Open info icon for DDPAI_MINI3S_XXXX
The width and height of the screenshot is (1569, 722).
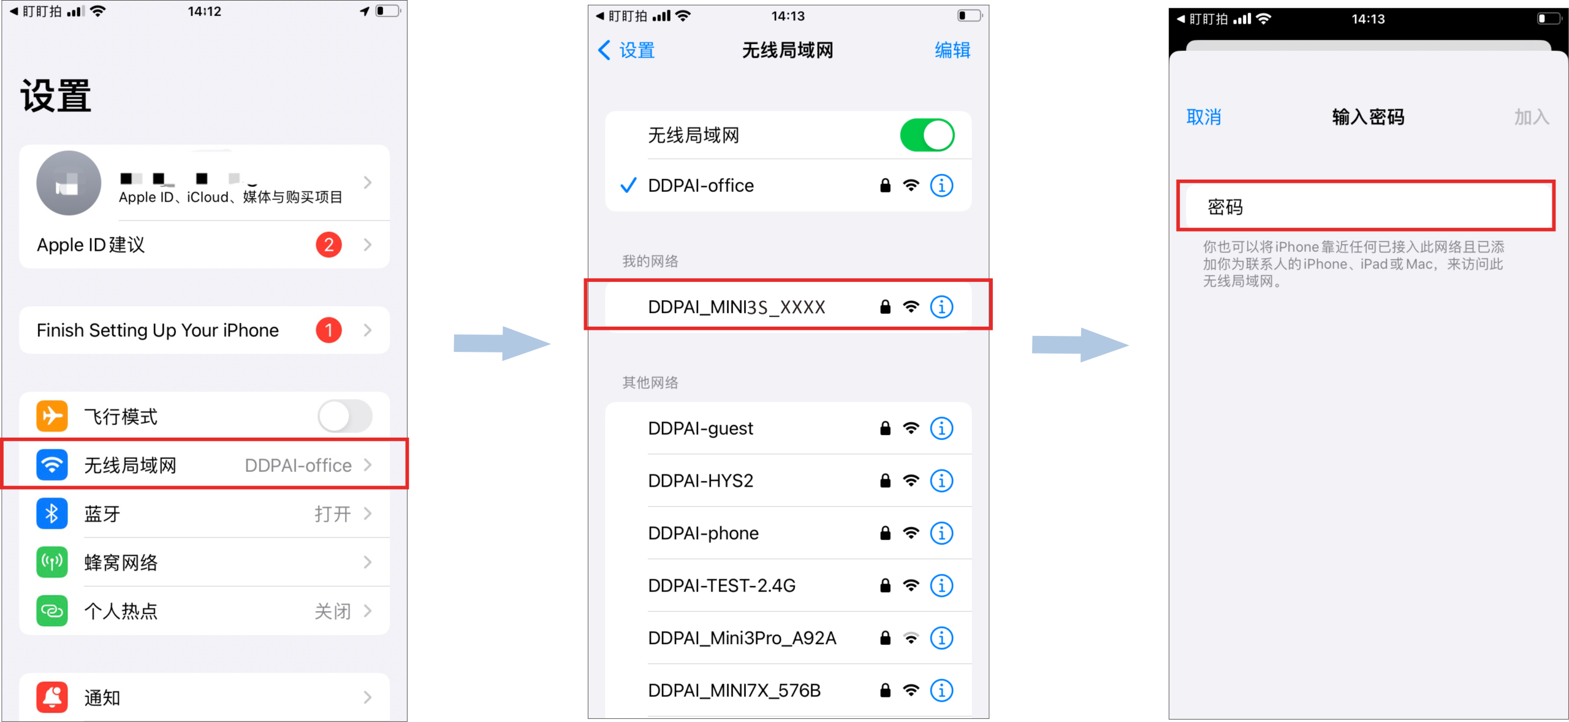pyautogui.click(x=941, y=306)
